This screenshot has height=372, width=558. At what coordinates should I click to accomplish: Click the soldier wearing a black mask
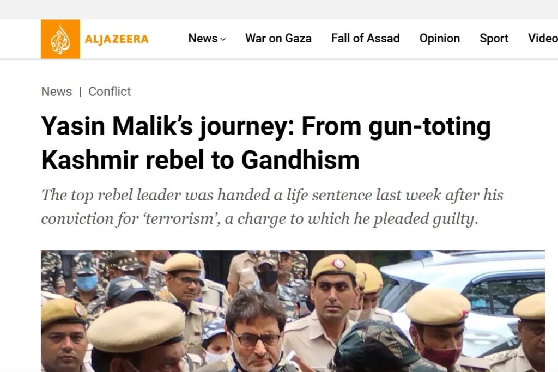click(267, 275)
